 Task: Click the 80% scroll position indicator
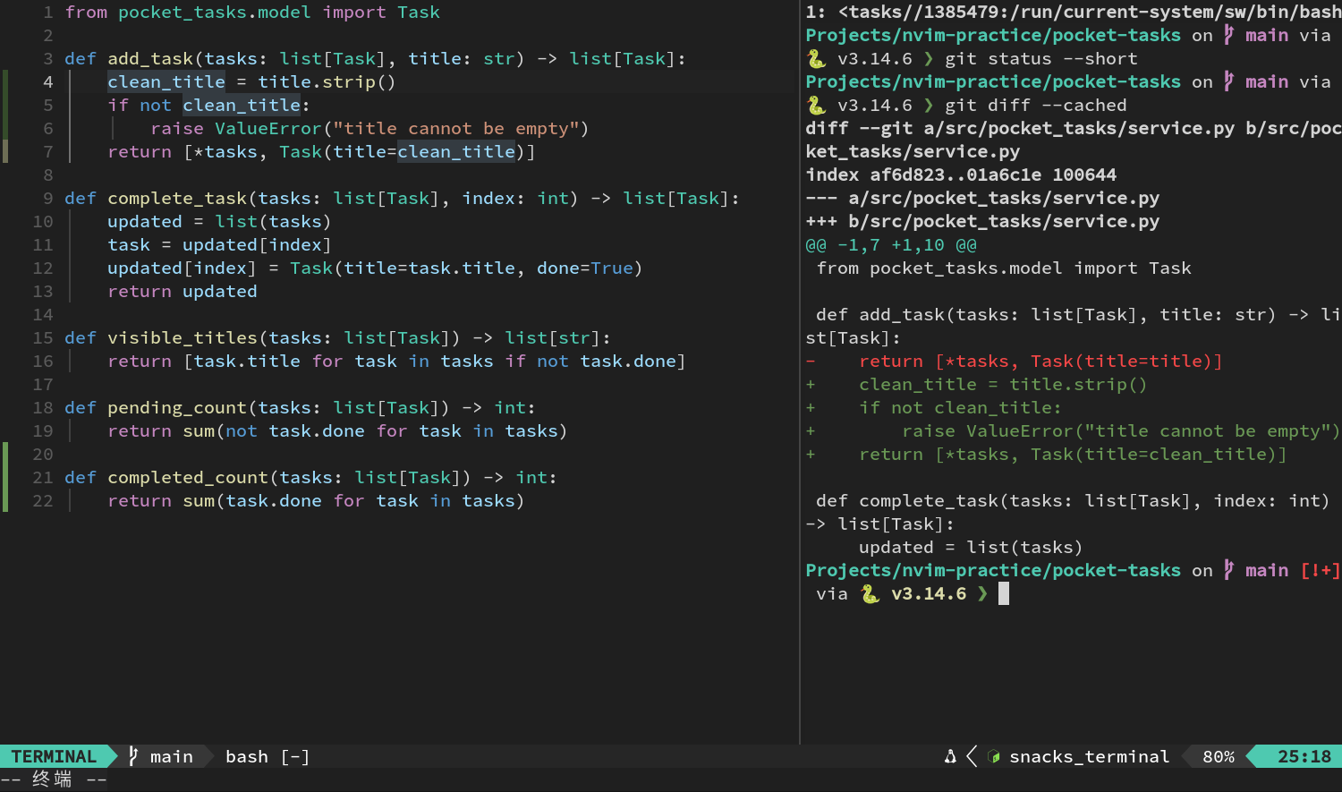point(1219,757)
